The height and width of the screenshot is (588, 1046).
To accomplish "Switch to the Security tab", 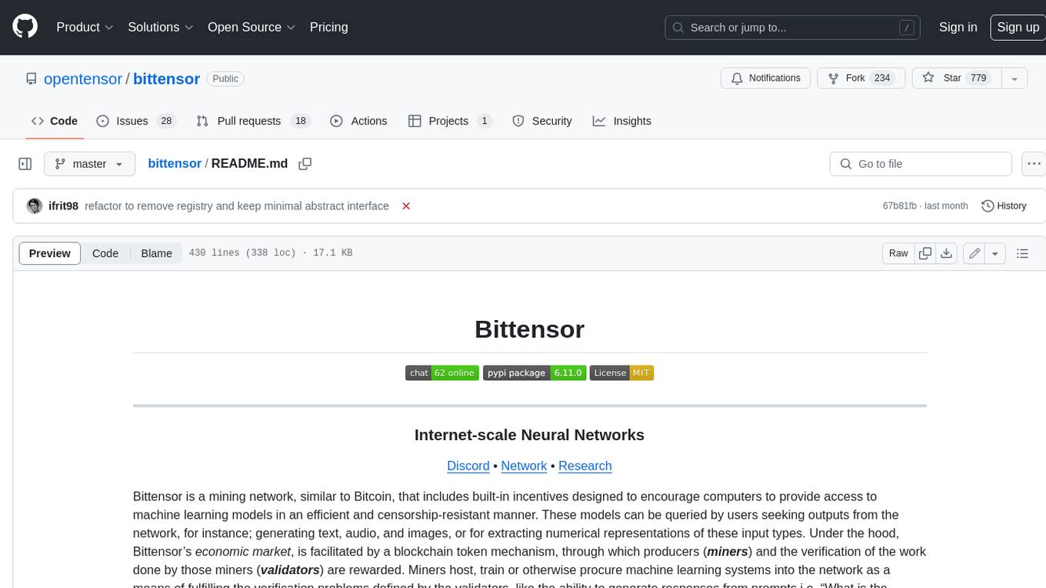I will pos(542,121).
